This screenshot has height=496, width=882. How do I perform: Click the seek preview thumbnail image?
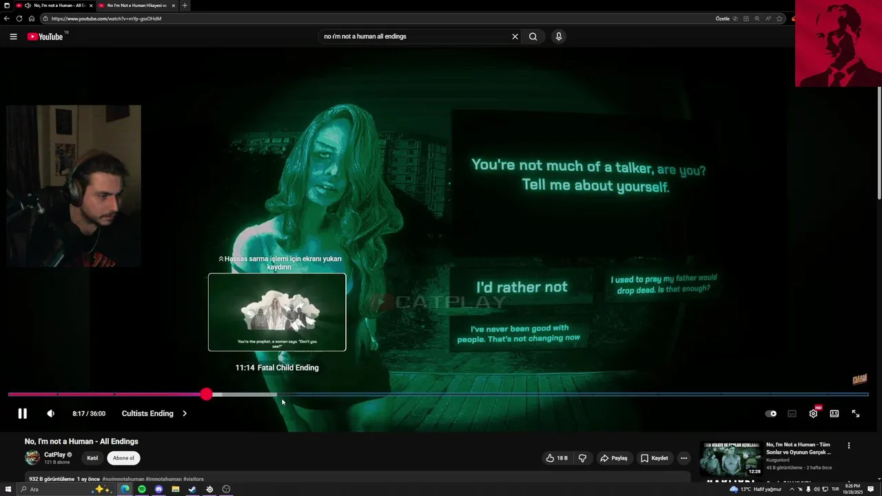click(x=277, y=312)
